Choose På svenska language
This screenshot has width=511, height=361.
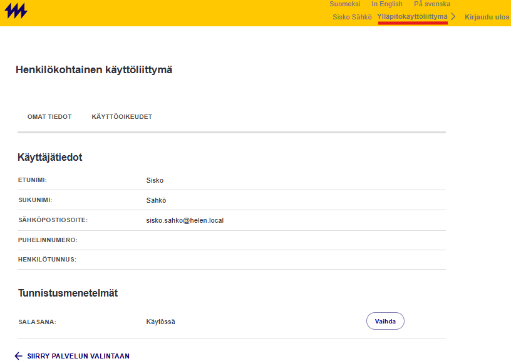click(x=431, y=4)
